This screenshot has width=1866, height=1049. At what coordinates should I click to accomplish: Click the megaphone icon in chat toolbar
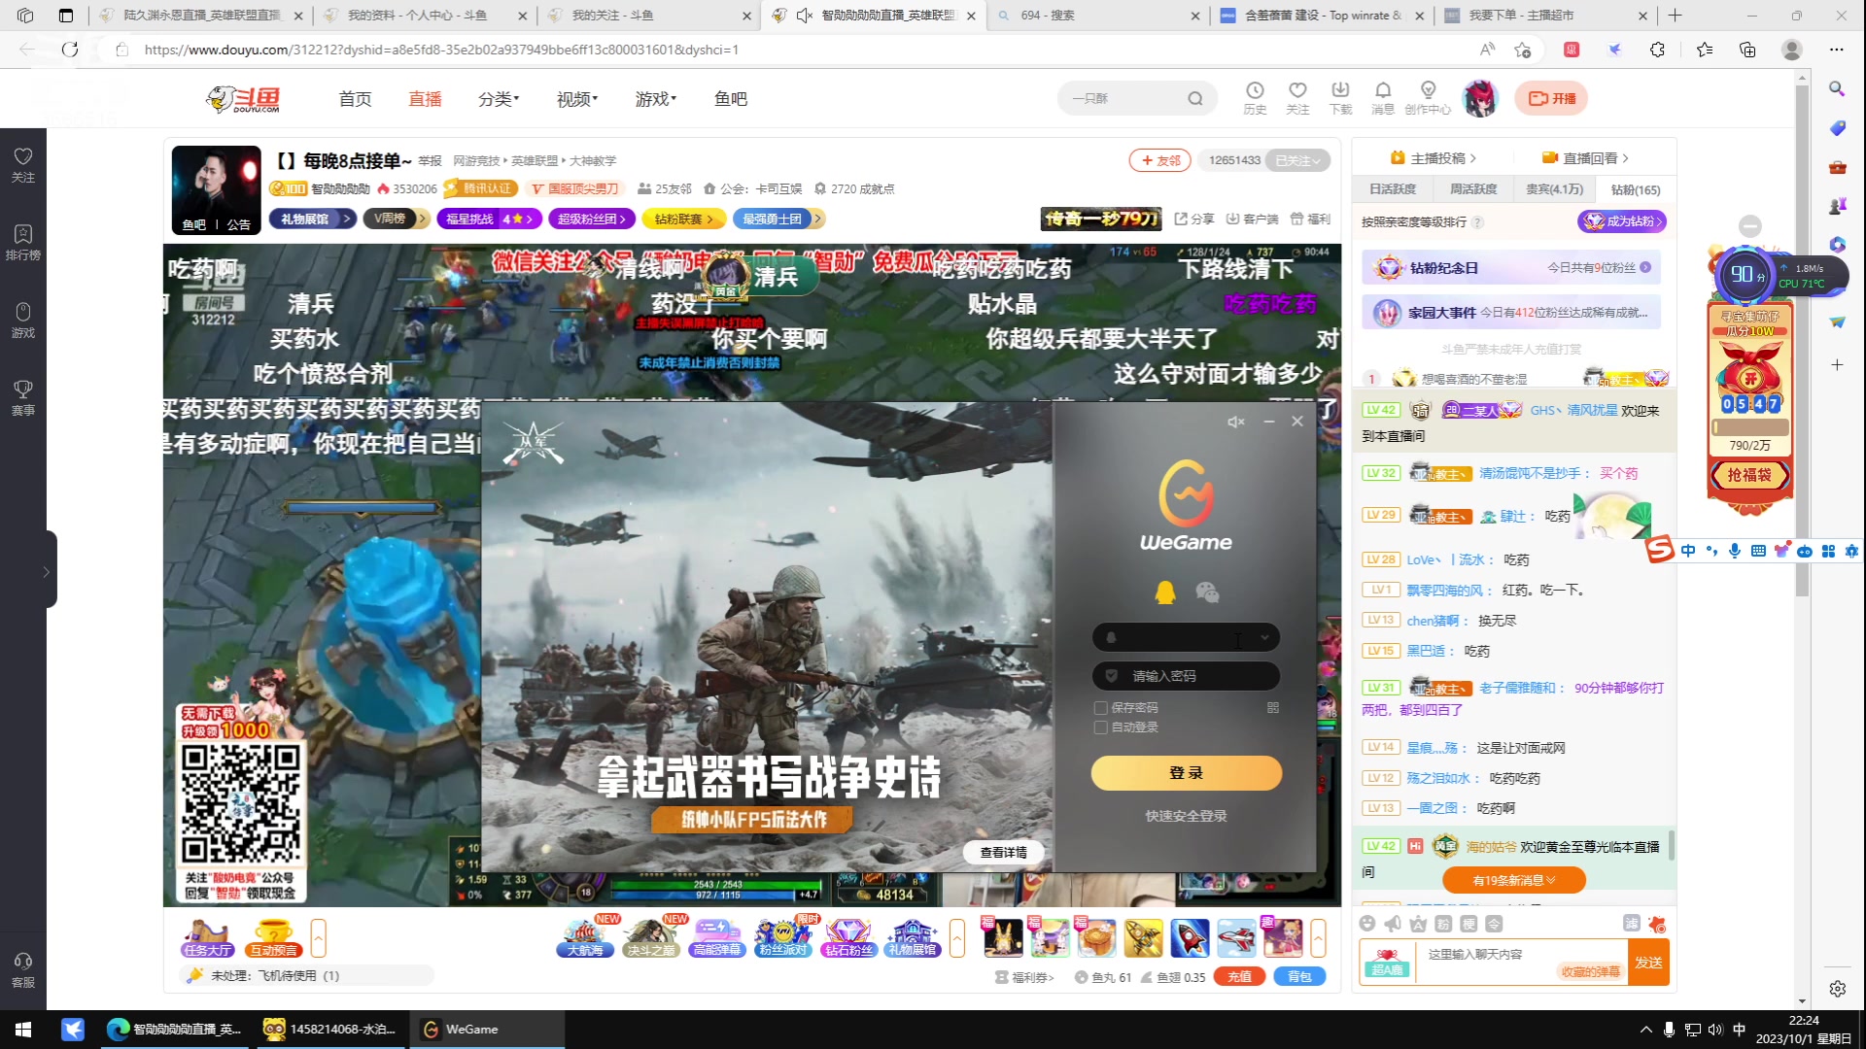pyautogui.click(x=1393, y=924)
